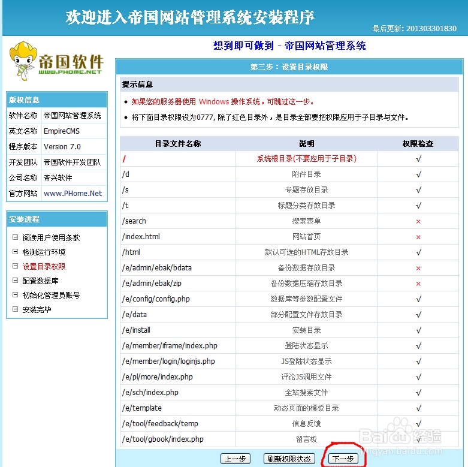The width and height of the screenshot is (468, 467).
Task: Click the box icon beside 设置目录权限
Action: (15, 266)
